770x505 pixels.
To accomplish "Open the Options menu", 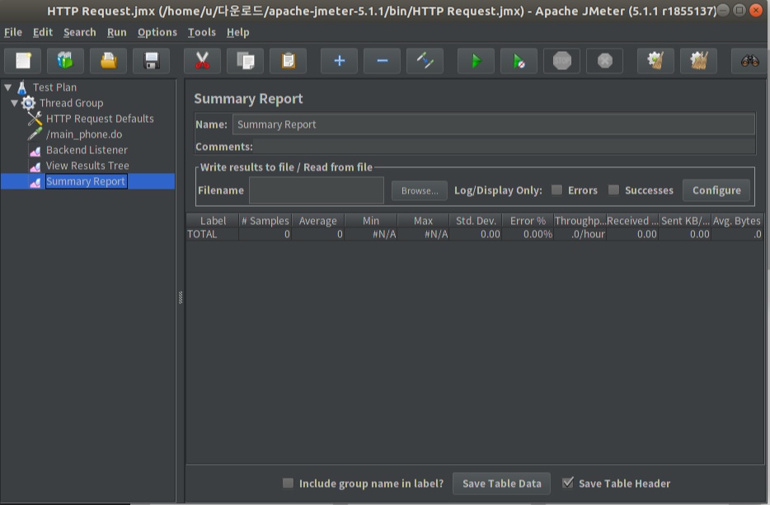I will [157, 32].
